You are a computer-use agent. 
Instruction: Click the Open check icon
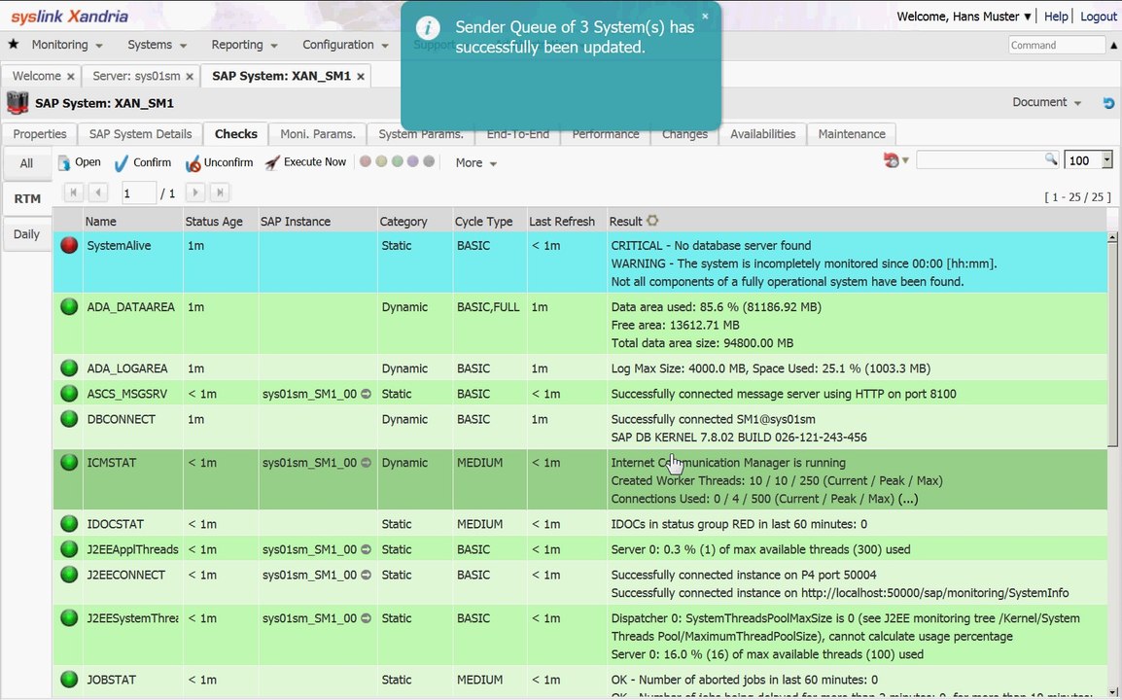(x=64, y=163)
